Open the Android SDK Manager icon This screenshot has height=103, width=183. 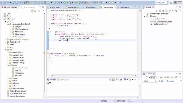pyautogui.click(x=41, y=3)
